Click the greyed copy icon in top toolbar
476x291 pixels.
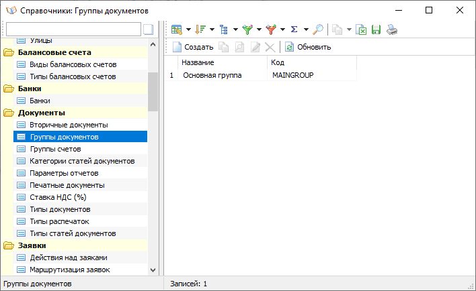click(337, 30)
